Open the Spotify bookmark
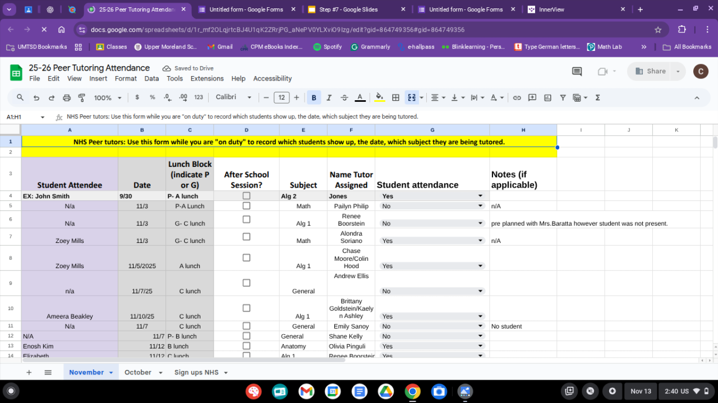Image resolution: width=718 pixels, height=403 pixels. tap(327, 47)
